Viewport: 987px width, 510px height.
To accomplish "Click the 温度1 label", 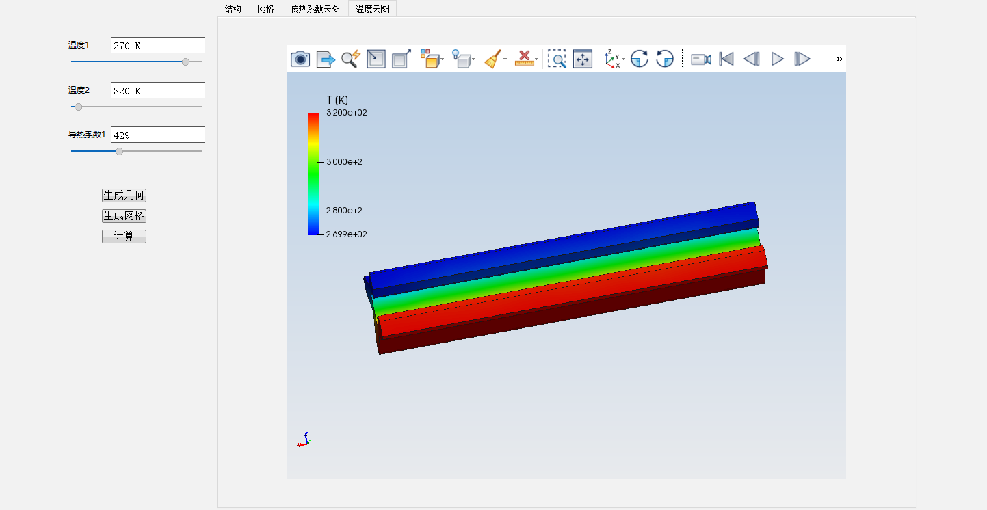I will pos(79,45).
